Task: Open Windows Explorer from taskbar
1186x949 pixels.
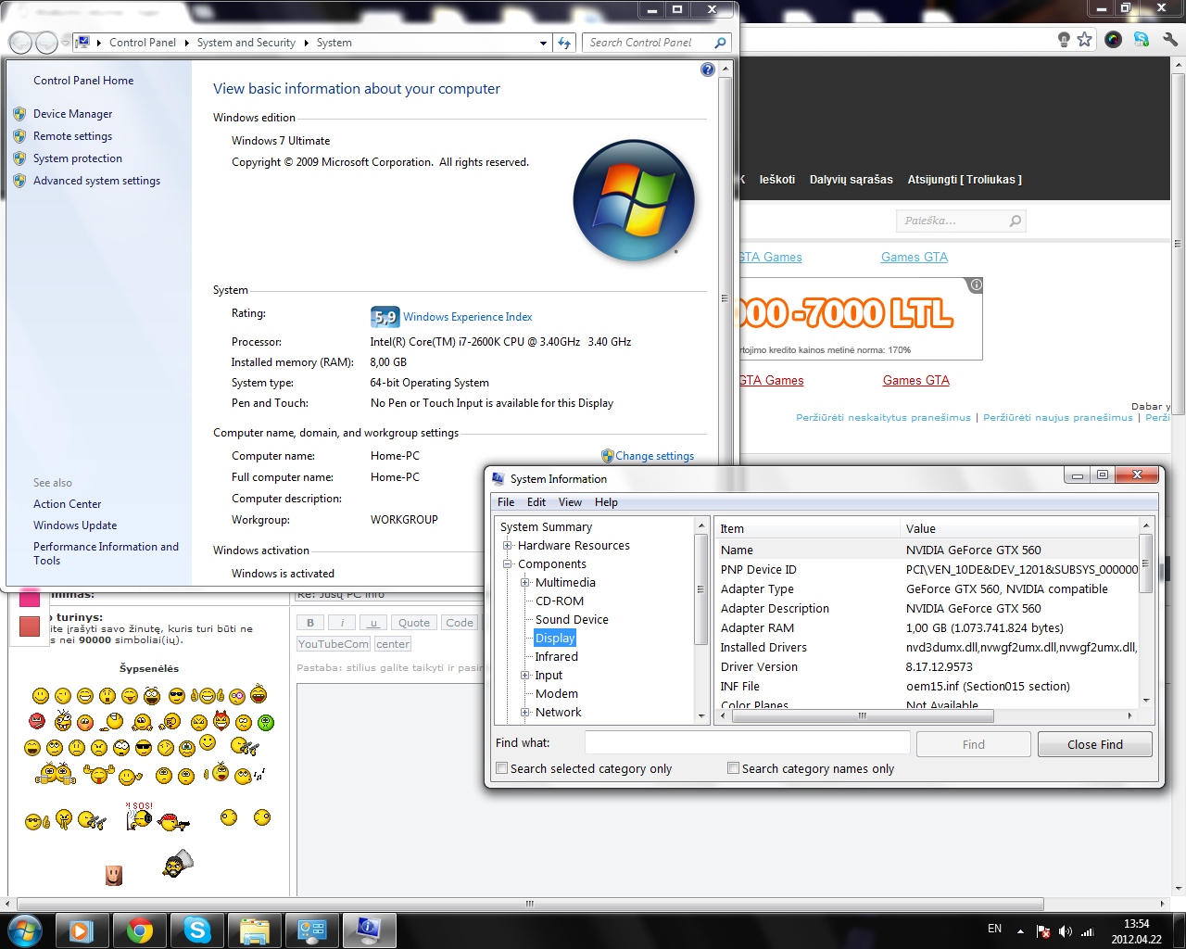Action: point(254,930)
